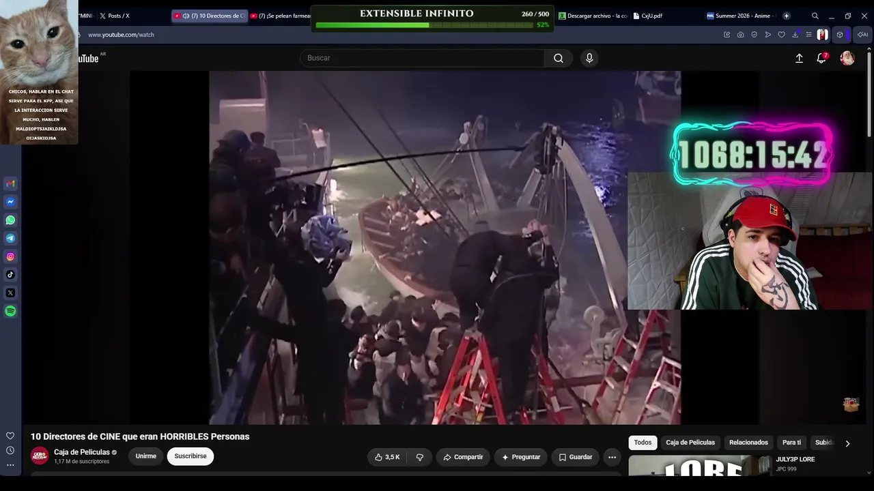Image resolution: width=874 pixels, height=491 pixels.
Task: Open X (Twitter) in the browser sidebar
Action: (x=10, y=293)
